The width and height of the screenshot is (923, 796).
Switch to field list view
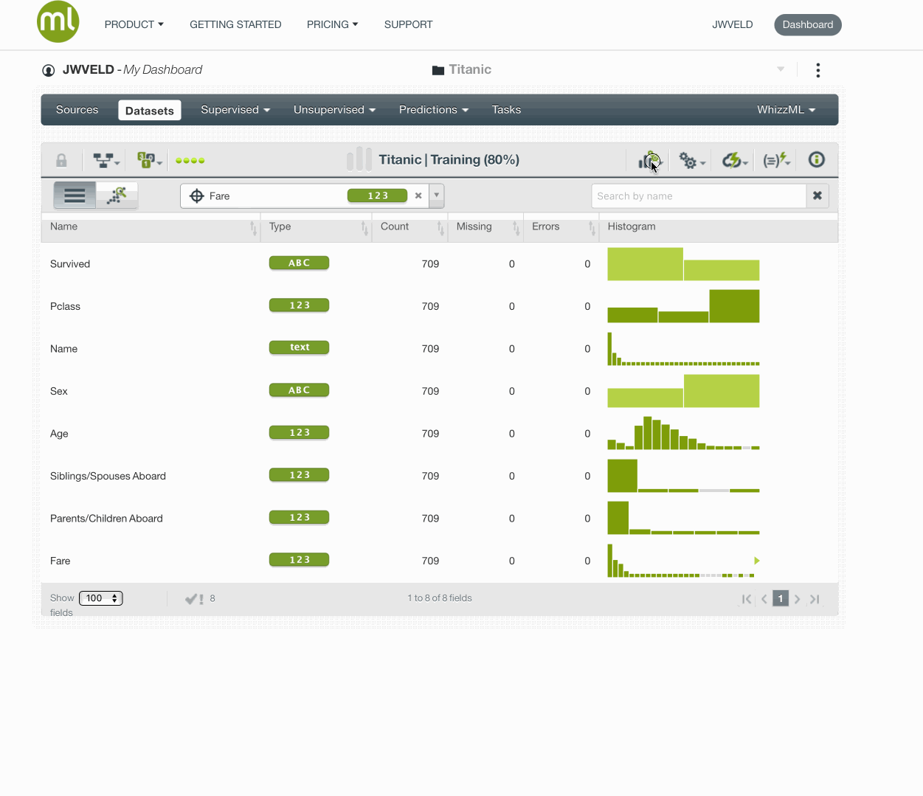[x=75, y=195]
